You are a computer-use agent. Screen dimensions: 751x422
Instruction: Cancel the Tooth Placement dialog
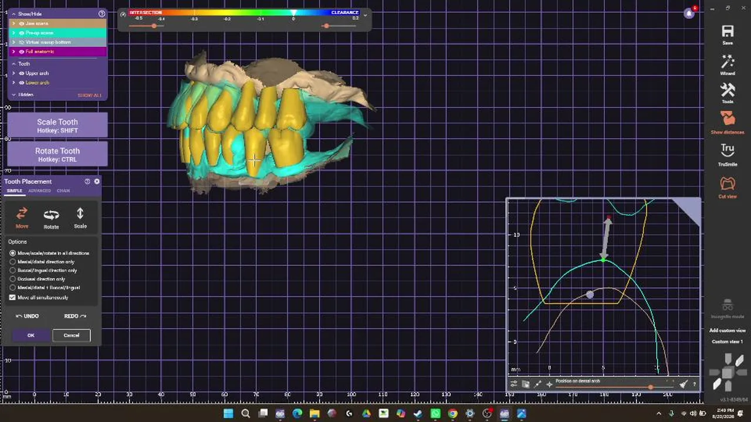[x=72, y=335]
